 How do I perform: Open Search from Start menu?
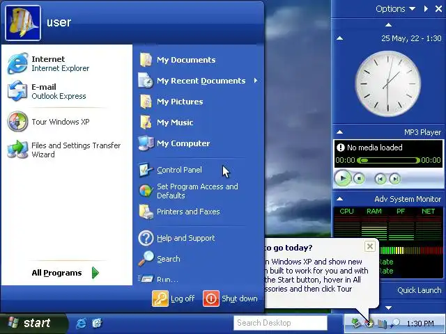(x=160, y=259)
